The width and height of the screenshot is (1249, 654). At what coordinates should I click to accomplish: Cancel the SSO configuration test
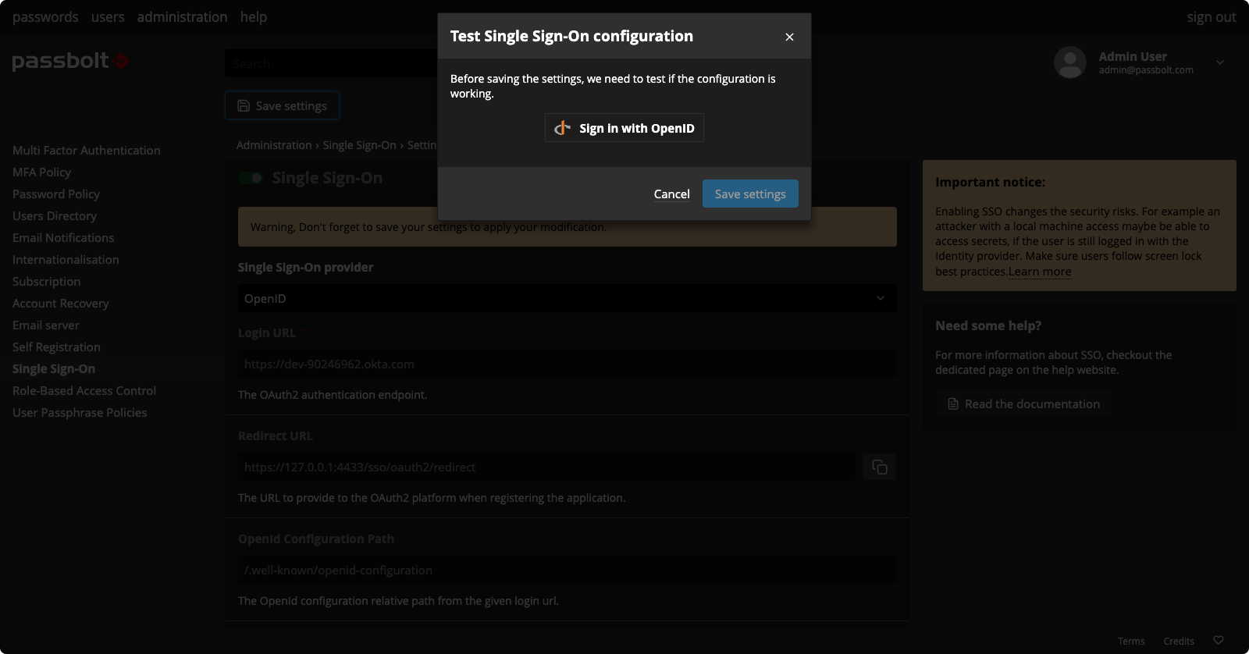click(671, 194)
